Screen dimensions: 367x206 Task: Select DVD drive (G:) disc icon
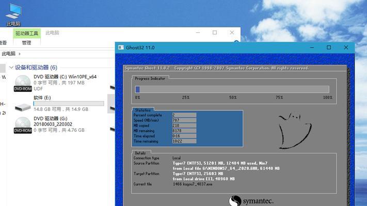pos(23,125)
